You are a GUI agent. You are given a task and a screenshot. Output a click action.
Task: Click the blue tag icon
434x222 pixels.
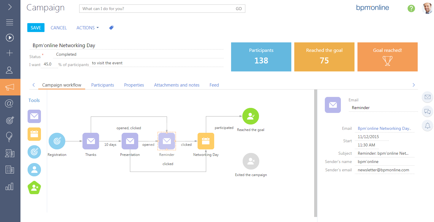pos(111,28)
